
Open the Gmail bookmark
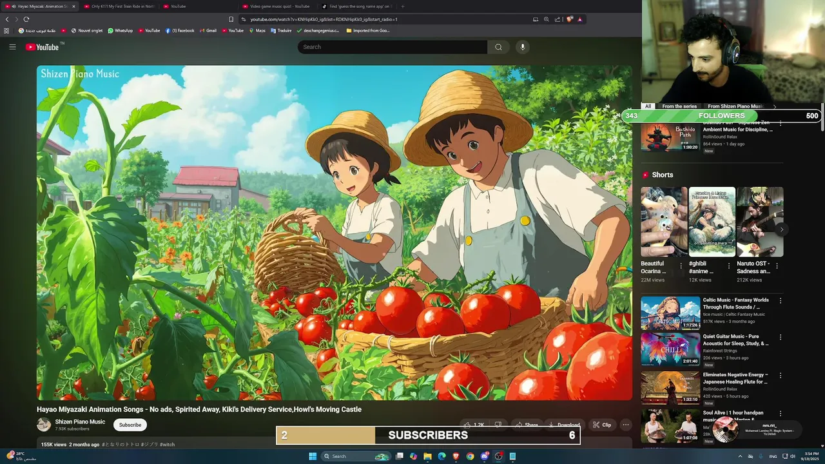[x=208, y=30]
